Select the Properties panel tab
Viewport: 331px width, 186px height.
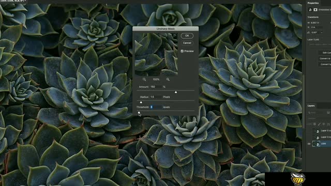(x=313, y=3)
